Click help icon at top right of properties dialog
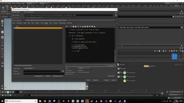184x103 pixels. [x=116, y=12]
